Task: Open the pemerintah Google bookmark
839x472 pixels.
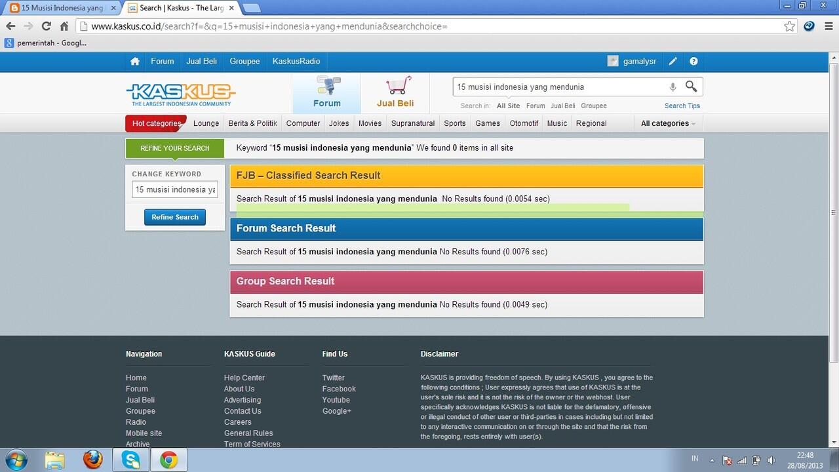Action: (45, 43)
